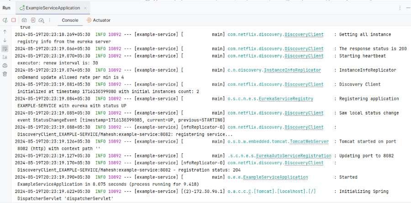Open DiscoveryClient link on 'Saw local status change' line

click(x=304, y=113)
